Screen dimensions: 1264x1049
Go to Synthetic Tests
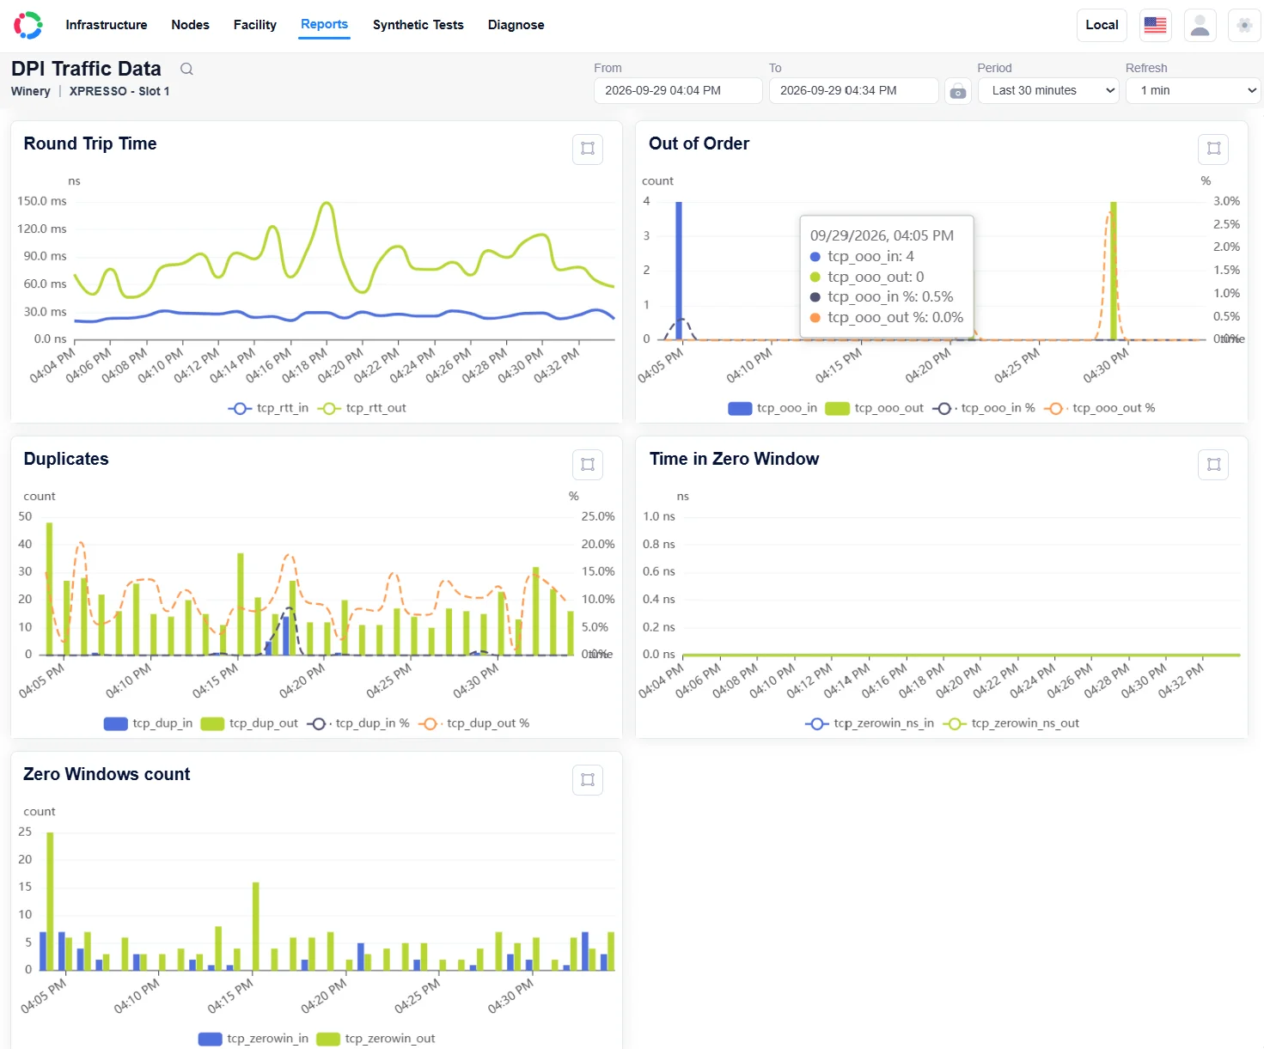[418, 25]
